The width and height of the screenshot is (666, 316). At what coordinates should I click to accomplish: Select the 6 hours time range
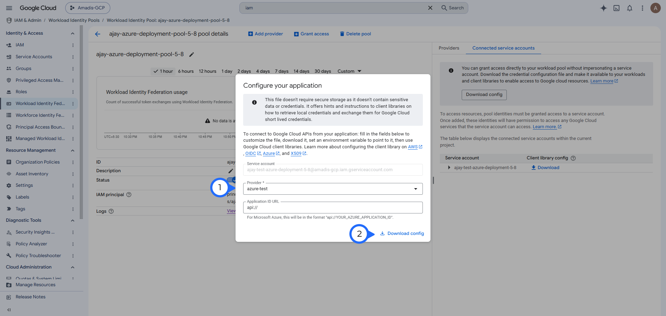pyautogui.click(x=186, y=71)
